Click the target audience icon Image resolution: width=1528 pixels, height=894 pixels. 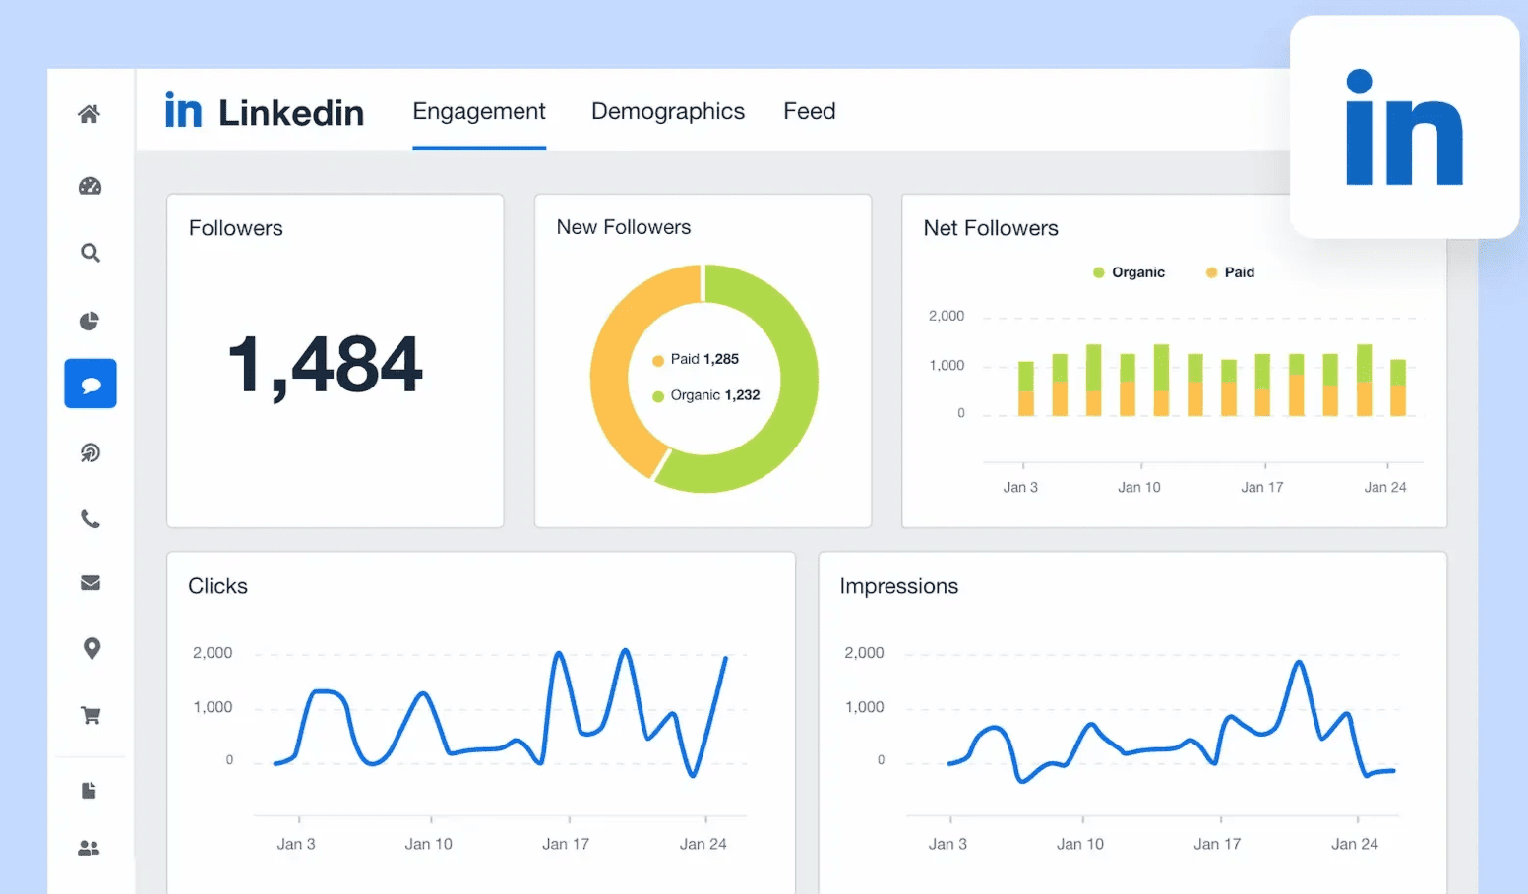tap(90, 452)
